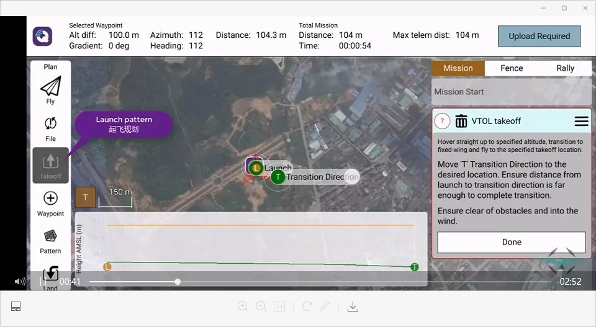
Task: Open the Pattern tool in sidebar
Action: tap(50, 237)
